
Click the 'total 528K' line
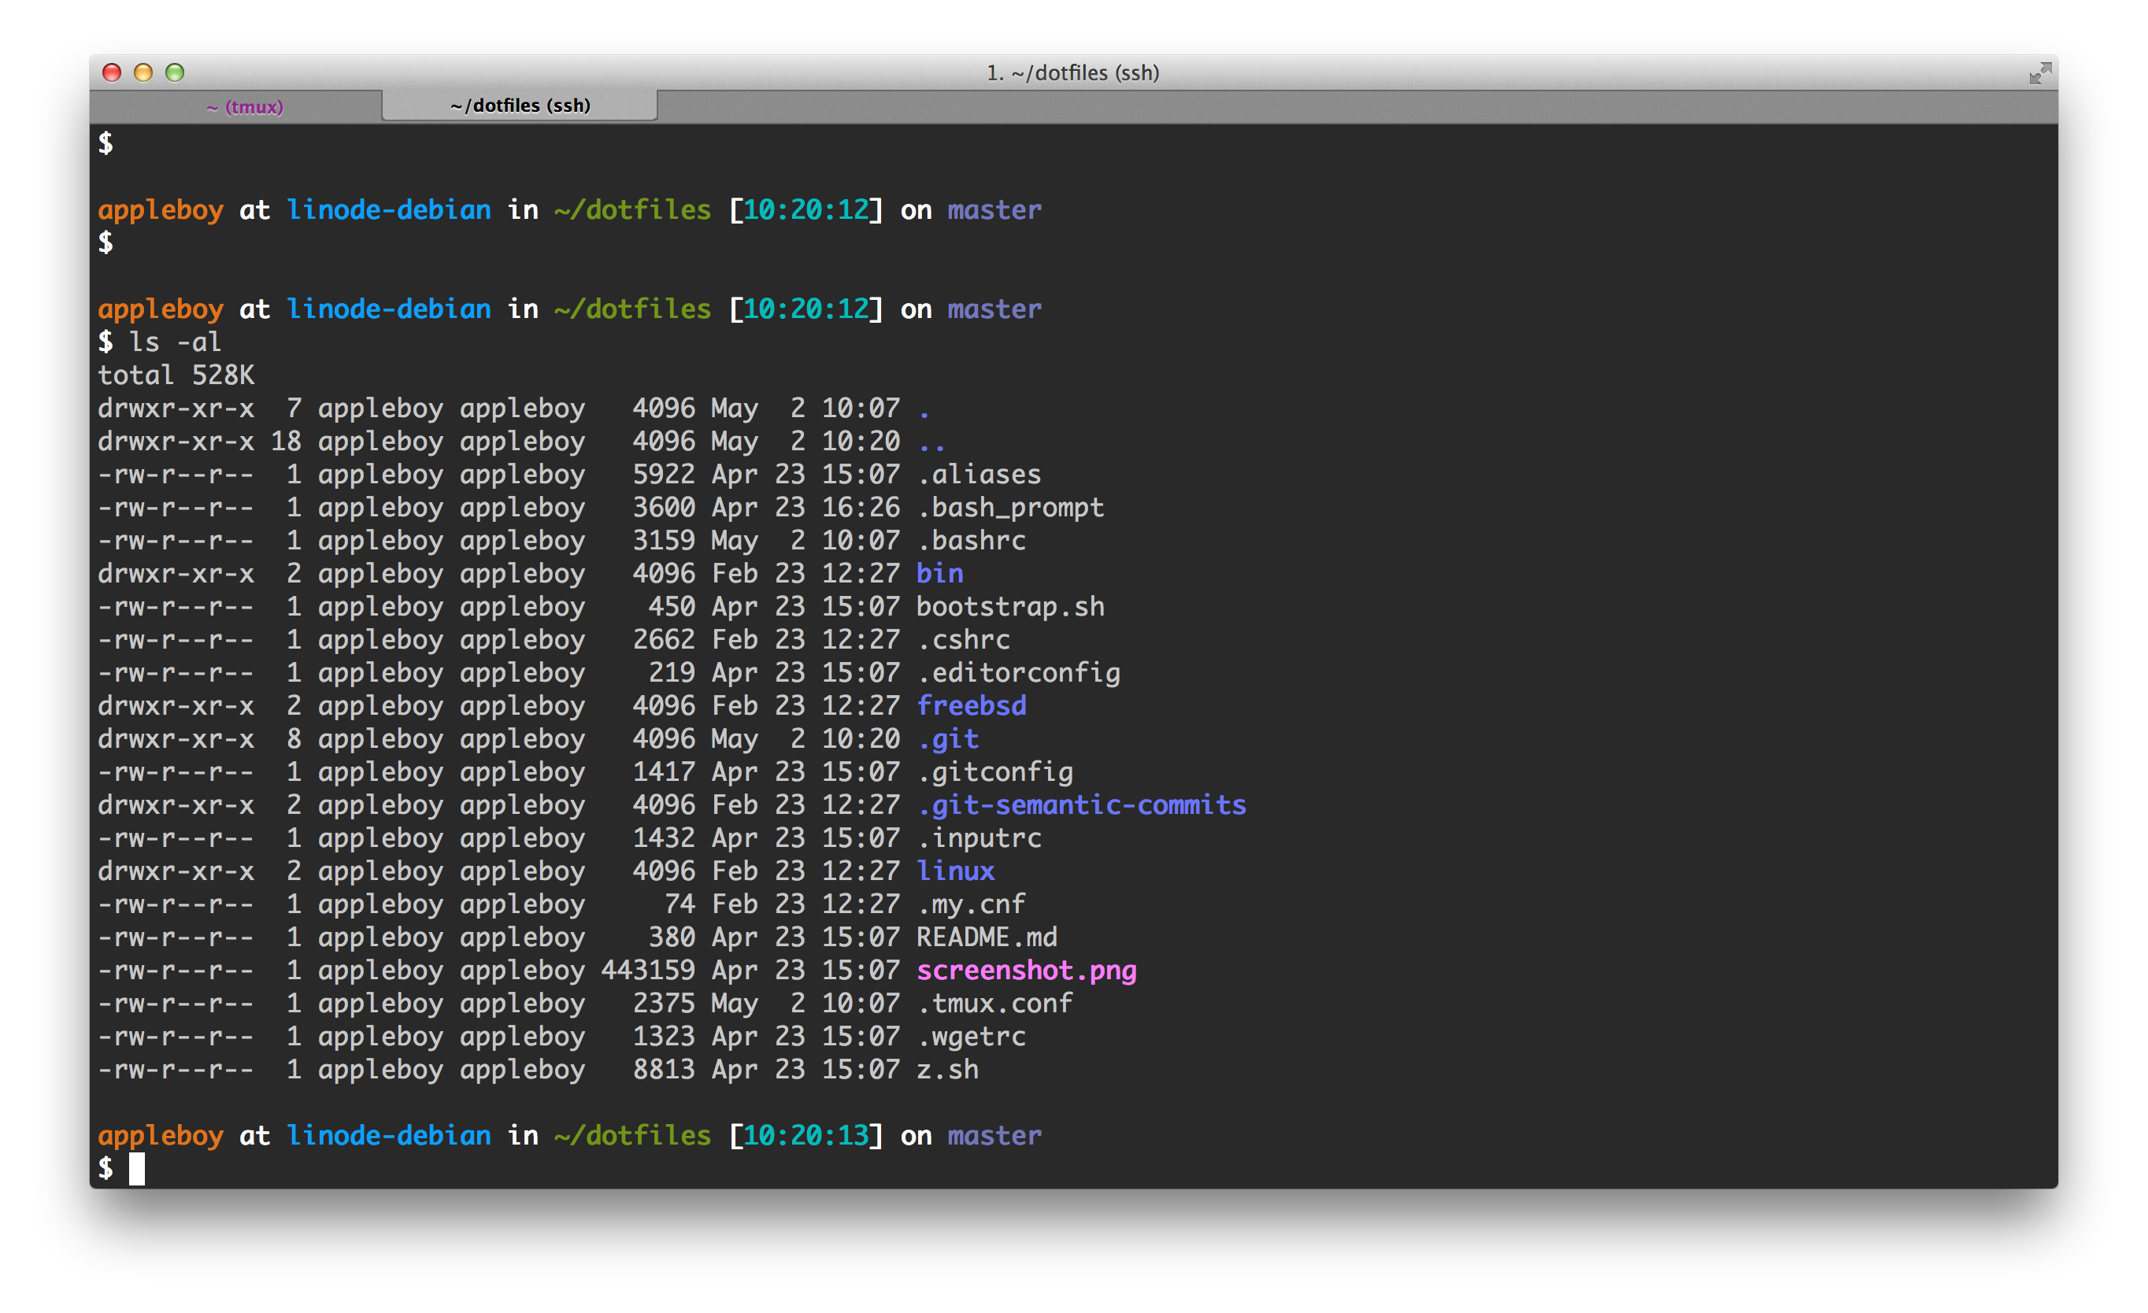[x=176, y=375]
